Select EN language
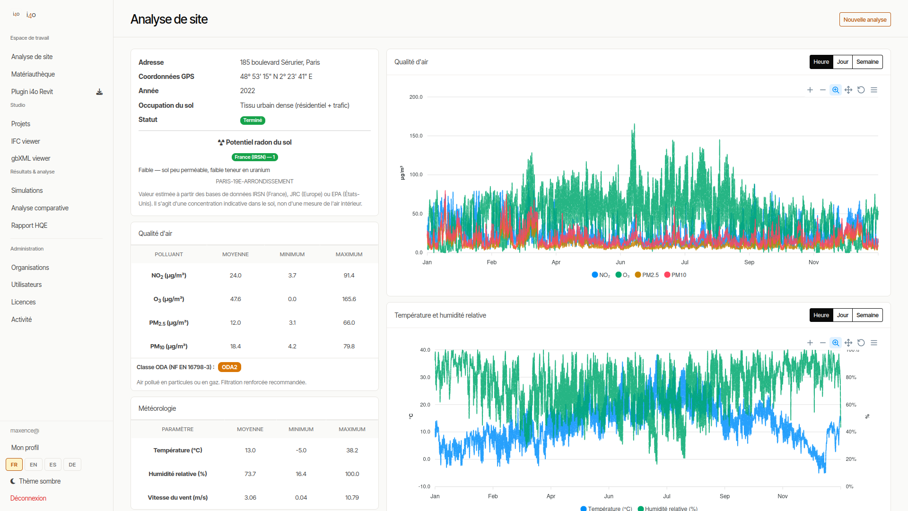Screen dimensions: 908x511 pyautogui.click(x=34, y=465)
